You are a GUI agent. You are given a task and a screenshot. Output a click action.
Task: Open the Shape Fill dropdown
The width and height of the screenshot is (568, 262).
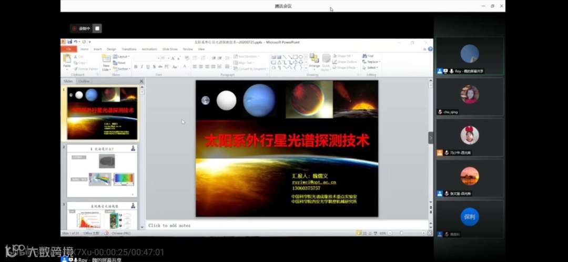[342, 56]
